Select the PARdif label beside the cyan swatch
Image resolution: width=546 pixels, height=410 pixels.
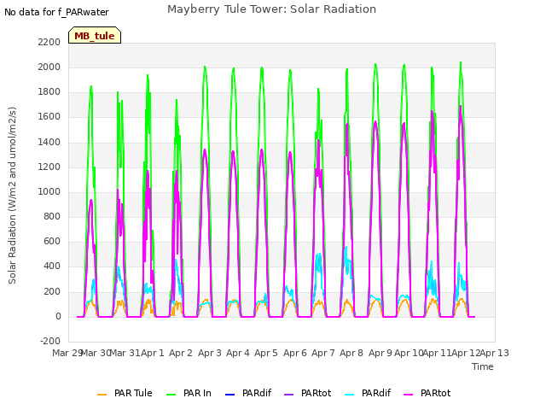[376, 393]
